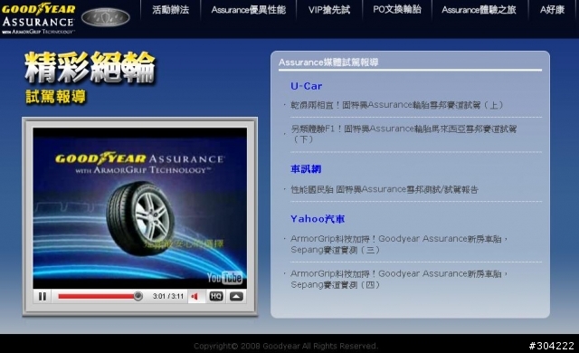Screen dimensions: 579x353
Task: Click the Goodyear Assurance logo at top left
Action: point(38,18)
